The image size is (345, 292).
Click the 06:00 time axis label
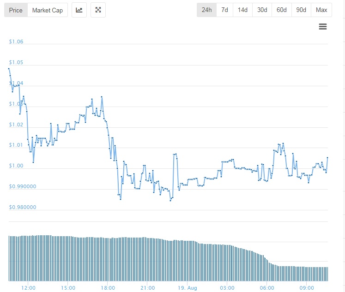(x=267, y=288)
